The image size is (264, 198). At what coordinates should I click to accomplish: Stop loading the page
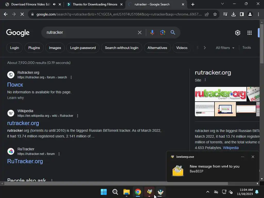22,14
